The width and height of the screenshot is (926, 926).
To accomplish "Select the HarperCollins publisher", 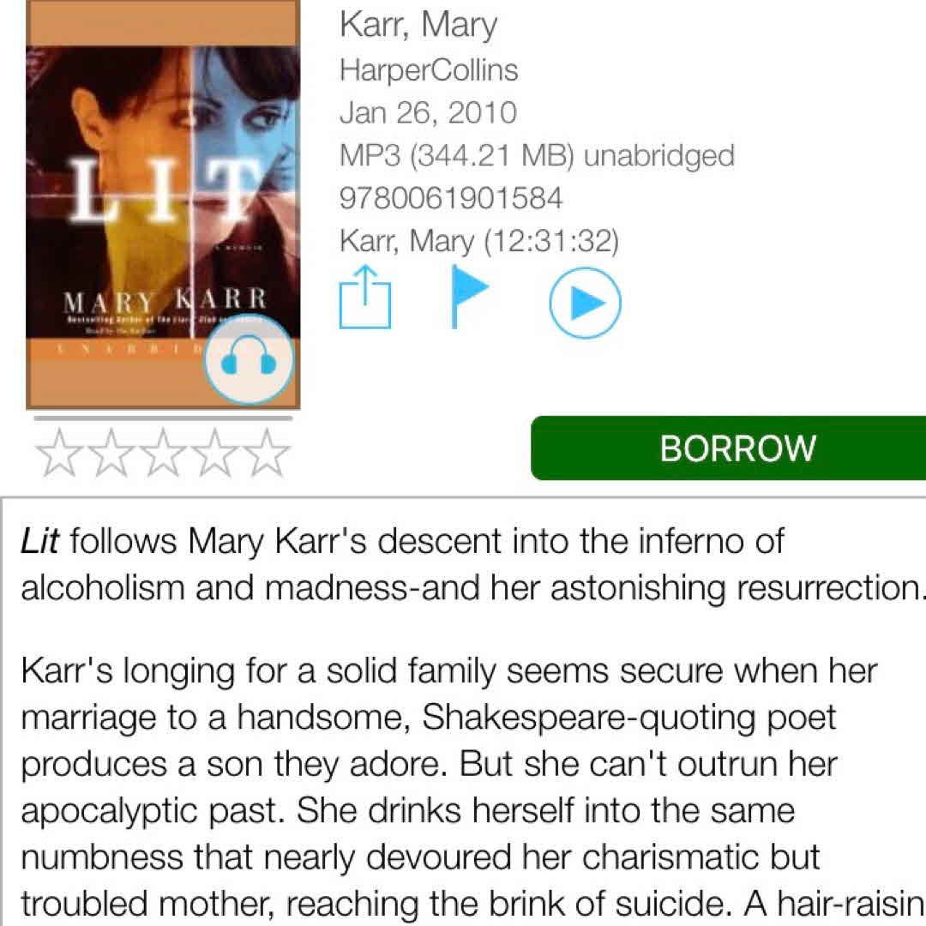I will [x=429, y=70].
